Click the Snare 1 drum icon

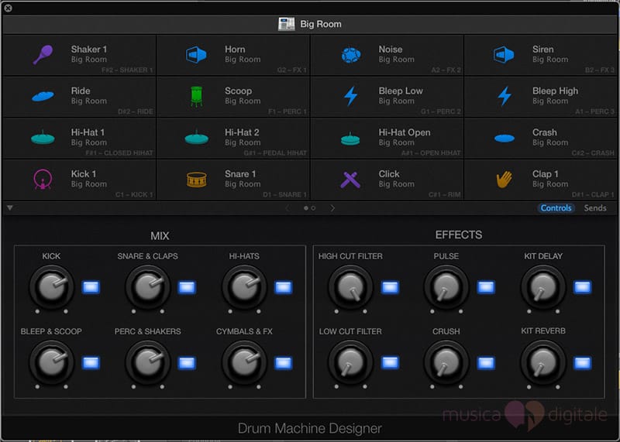[197, 180]
